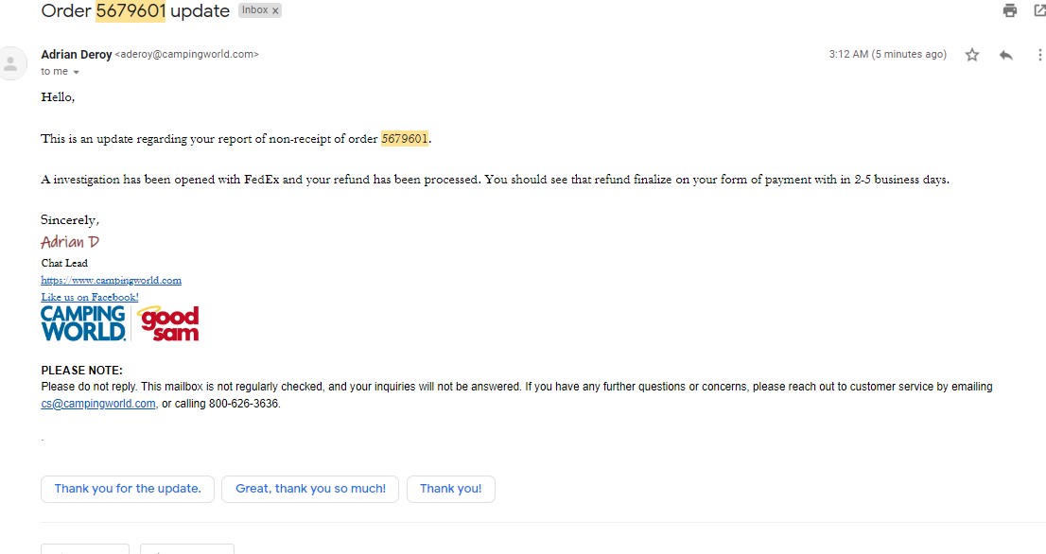
Task: Click the 3:12 AM timestamp
Action: tap(887, 54)
